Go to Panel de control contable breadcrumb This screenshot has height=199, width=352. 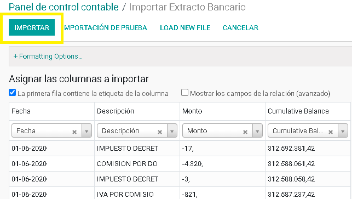tap(64, 7)
